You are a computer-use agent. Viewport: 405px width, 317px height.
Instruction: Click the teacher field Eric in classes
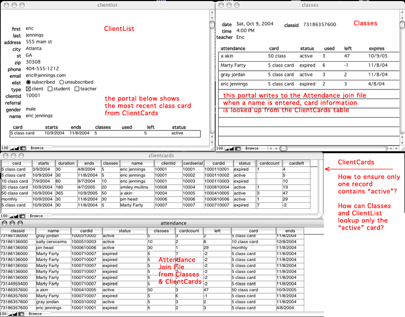coord(240,37)
